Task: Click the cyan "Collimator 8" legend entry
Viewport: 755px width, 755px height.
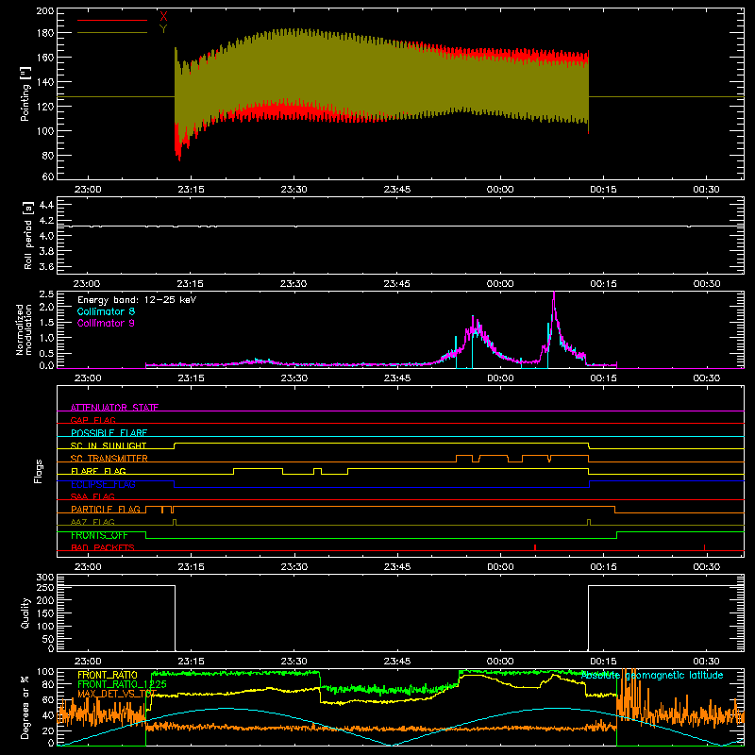Action: (106, 311)
